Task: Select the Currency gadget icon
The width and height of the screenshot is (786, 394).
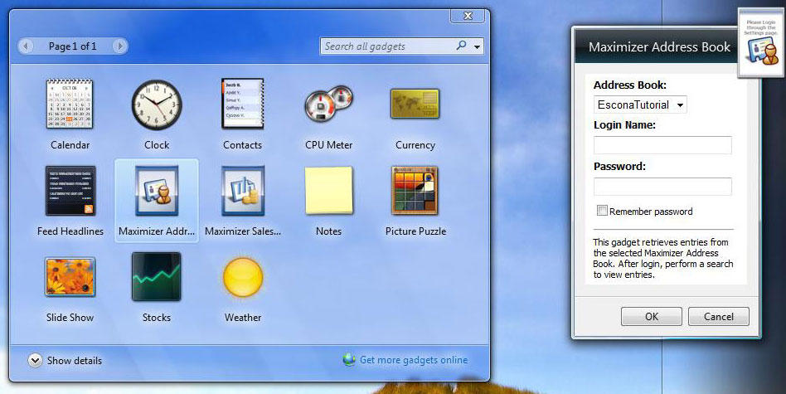Action: 415,105
